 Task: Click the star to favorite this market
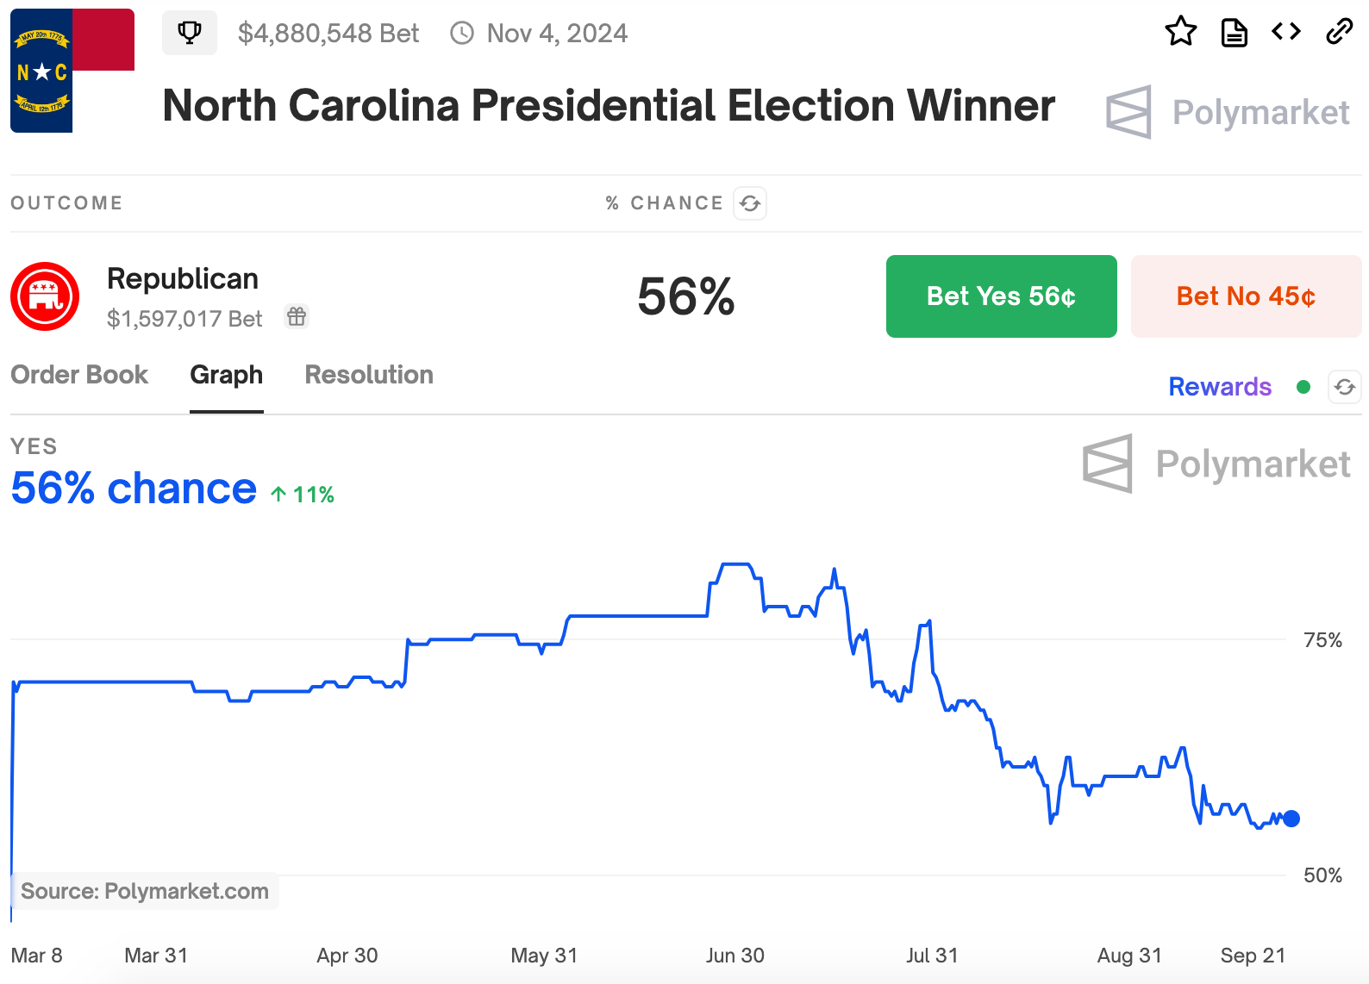(1182, 32)
